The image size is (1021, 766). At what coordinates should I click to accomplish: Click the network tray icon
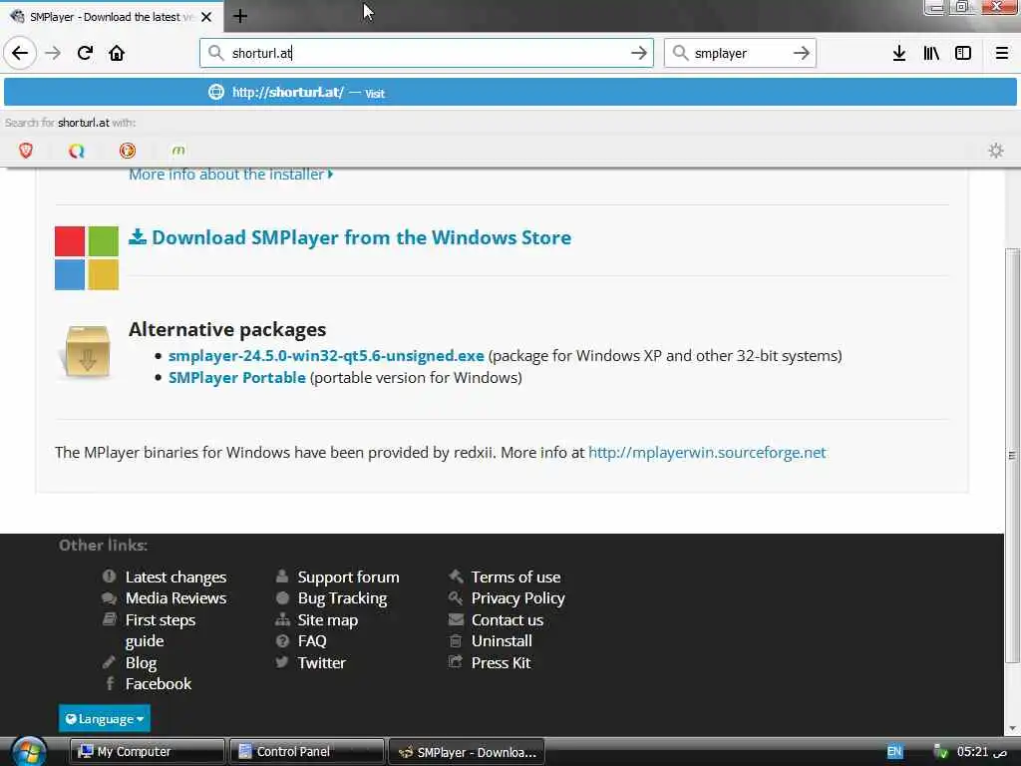coord(940,752)
